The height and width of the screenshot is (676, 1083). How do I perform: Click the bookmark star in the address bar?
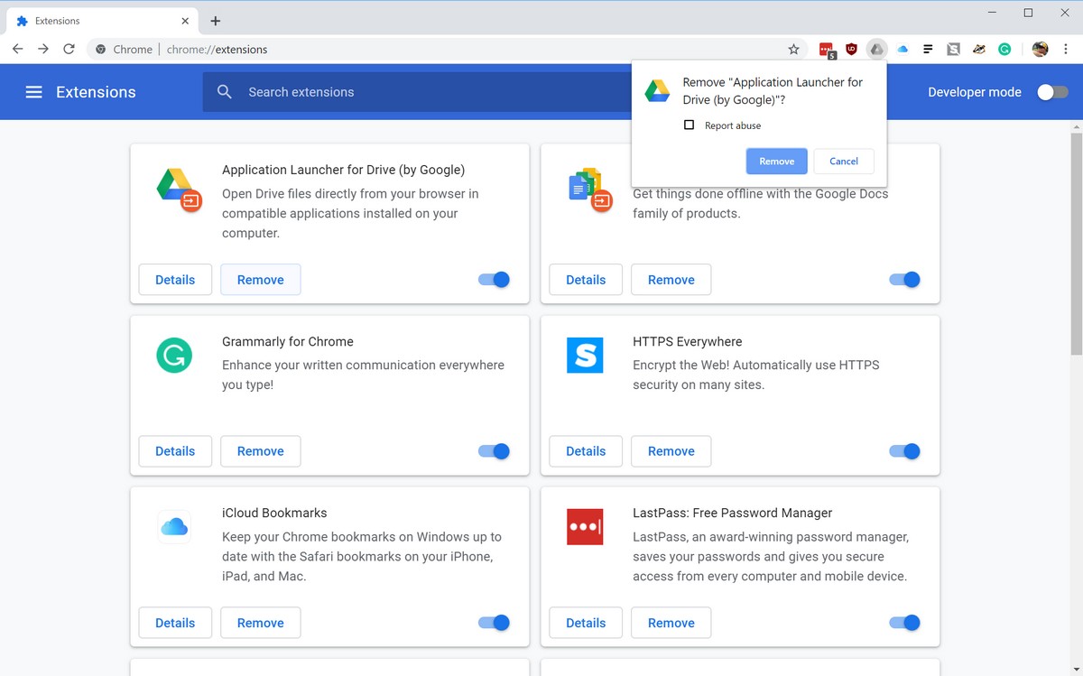click(792, 49)
